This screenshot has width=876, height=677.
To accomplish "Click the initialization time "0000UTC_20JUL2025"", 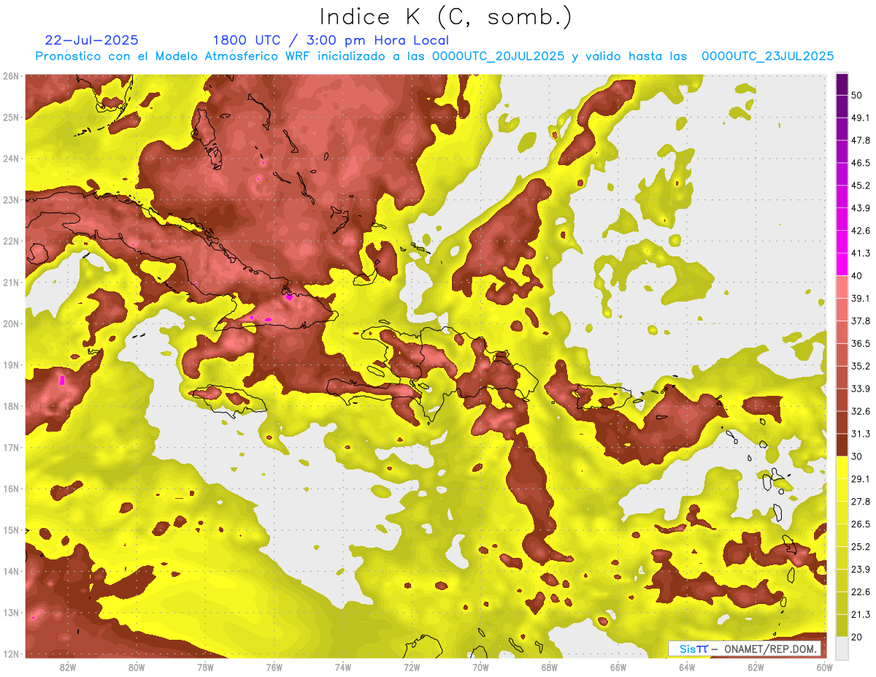I will [498, 56].
